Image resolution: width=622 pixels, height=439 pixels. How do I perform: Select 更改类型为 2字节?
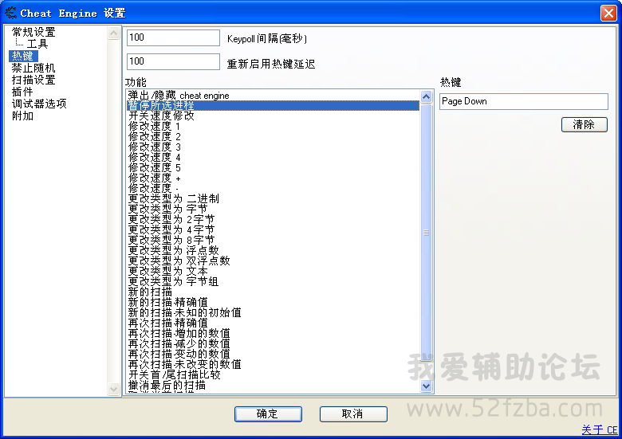[273, 220]
